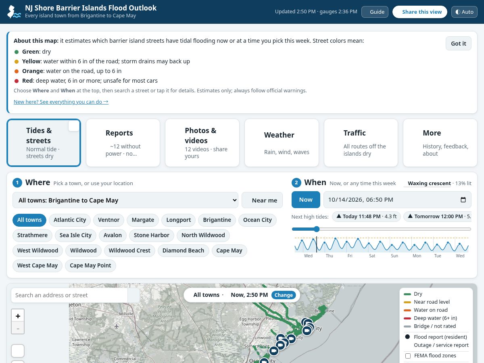Choose the Diamond Beach chip

pyautogui.click(x=184, y=250)
